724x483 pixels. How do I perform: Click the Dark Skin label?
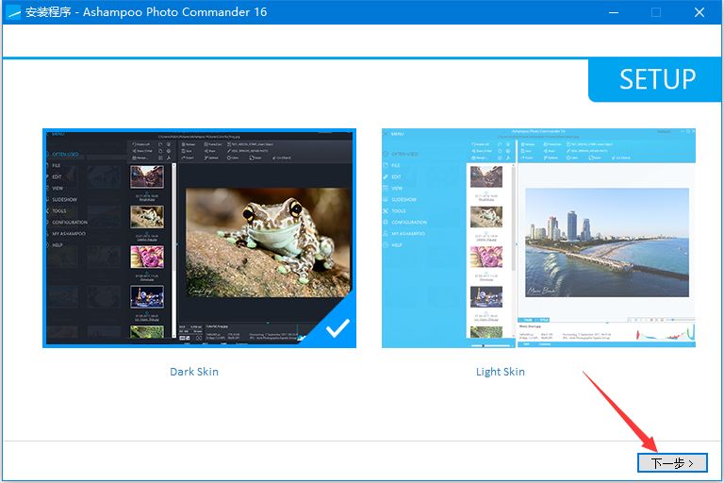[194, 372]
